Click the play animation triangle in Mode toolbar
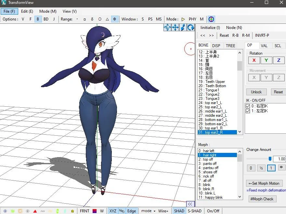This screenshot has width=286, height=214. (x=183, y=19)
